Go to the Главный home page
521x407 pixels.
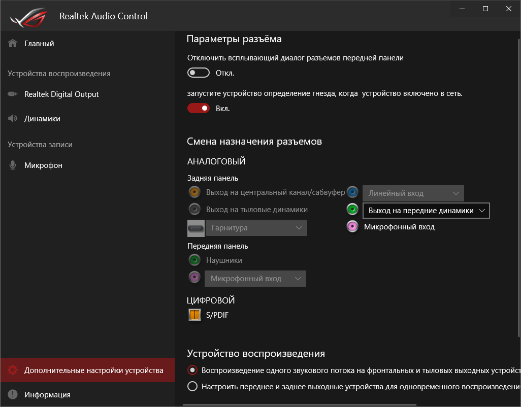click(39, 44)
